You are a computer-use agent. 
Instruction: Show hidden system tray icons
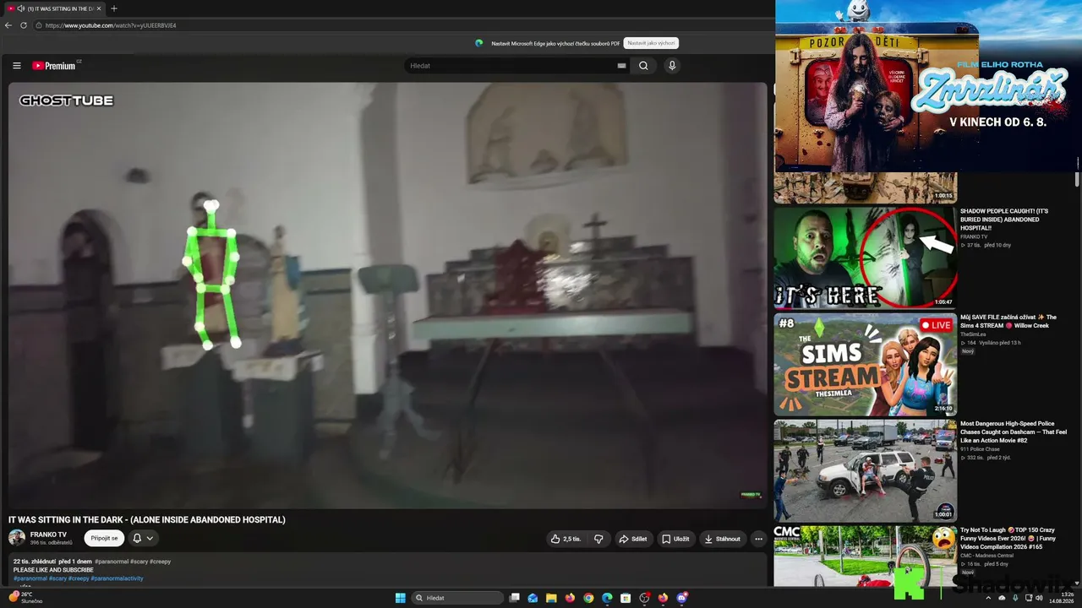click(989, 598)
